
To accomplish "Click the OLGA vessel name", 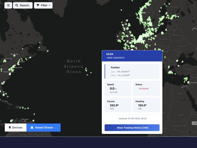I will coord(110,54).
